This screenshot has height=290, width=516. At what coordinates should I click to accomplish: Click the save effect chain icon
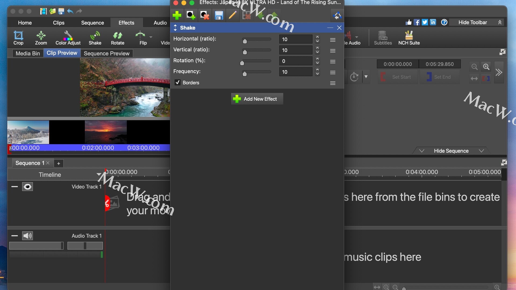pos(219,15)
